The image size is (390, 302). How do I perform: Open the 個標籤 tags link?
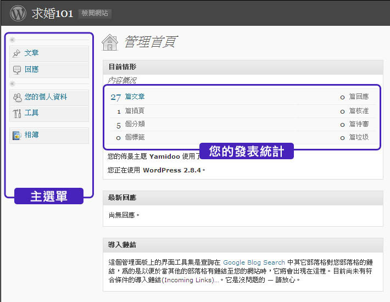(135, 137)
